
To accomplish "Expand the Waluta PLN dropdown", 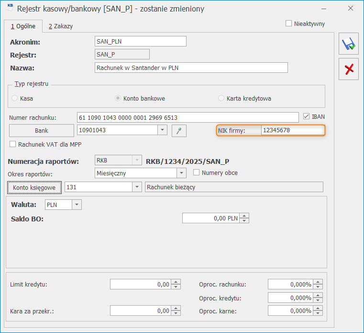I will point(77,205).
